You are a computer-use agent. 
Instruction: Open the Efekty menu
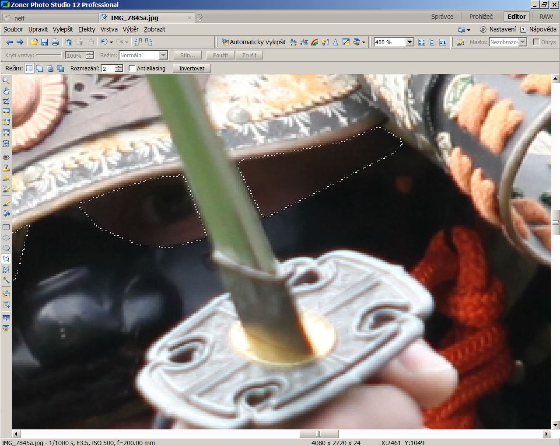(x=87, y=29)
